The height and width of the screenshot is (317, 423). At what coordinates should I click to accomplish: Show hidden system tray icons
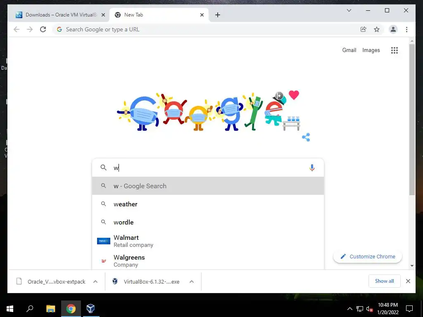(x=349, y=309)
